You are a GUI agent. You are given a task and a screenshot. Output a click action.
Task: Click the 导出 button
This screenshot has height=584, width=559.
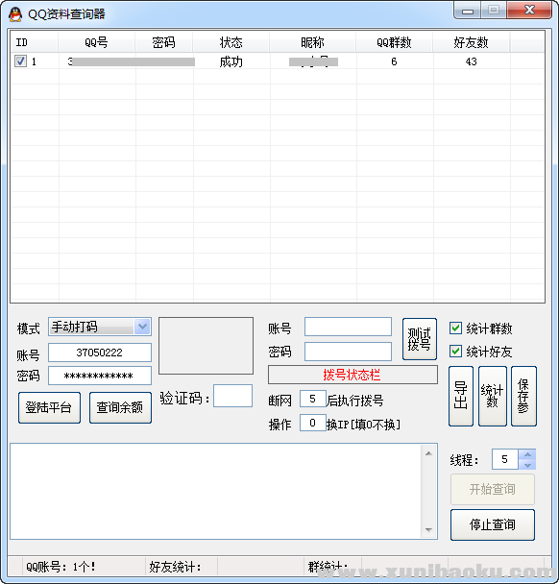click(461, 396)
